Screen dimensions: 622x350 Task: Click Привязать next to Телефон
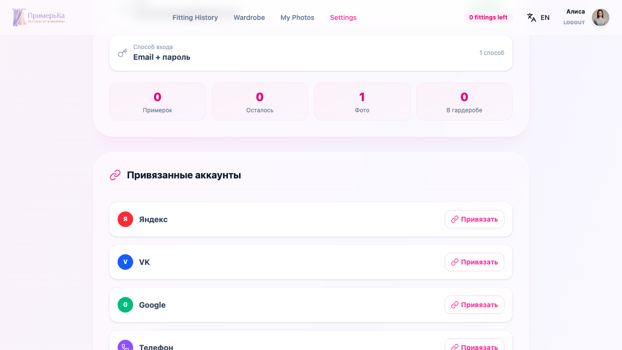[x=474, y=346]
